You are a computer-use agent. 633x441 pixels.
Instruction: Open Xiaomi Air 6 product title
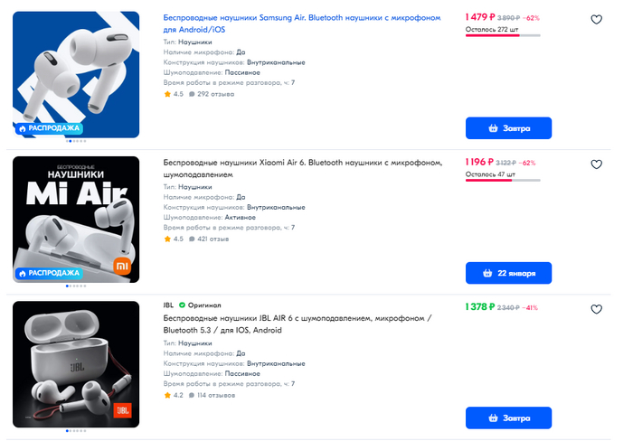[x=302, y=168]
